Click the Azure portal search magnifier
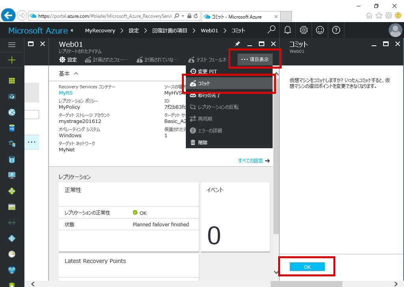The width and height of the screenshot is (404, 287). (271, 30)
